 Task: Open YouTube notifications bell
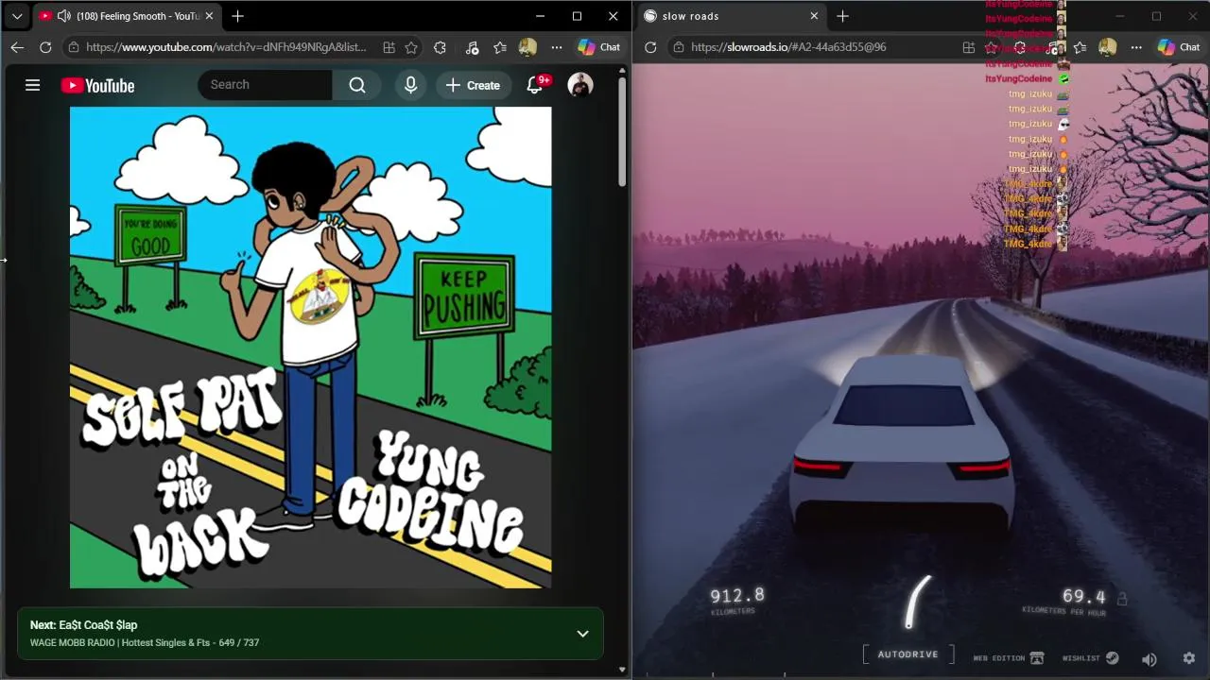click(x=535, y=85)
